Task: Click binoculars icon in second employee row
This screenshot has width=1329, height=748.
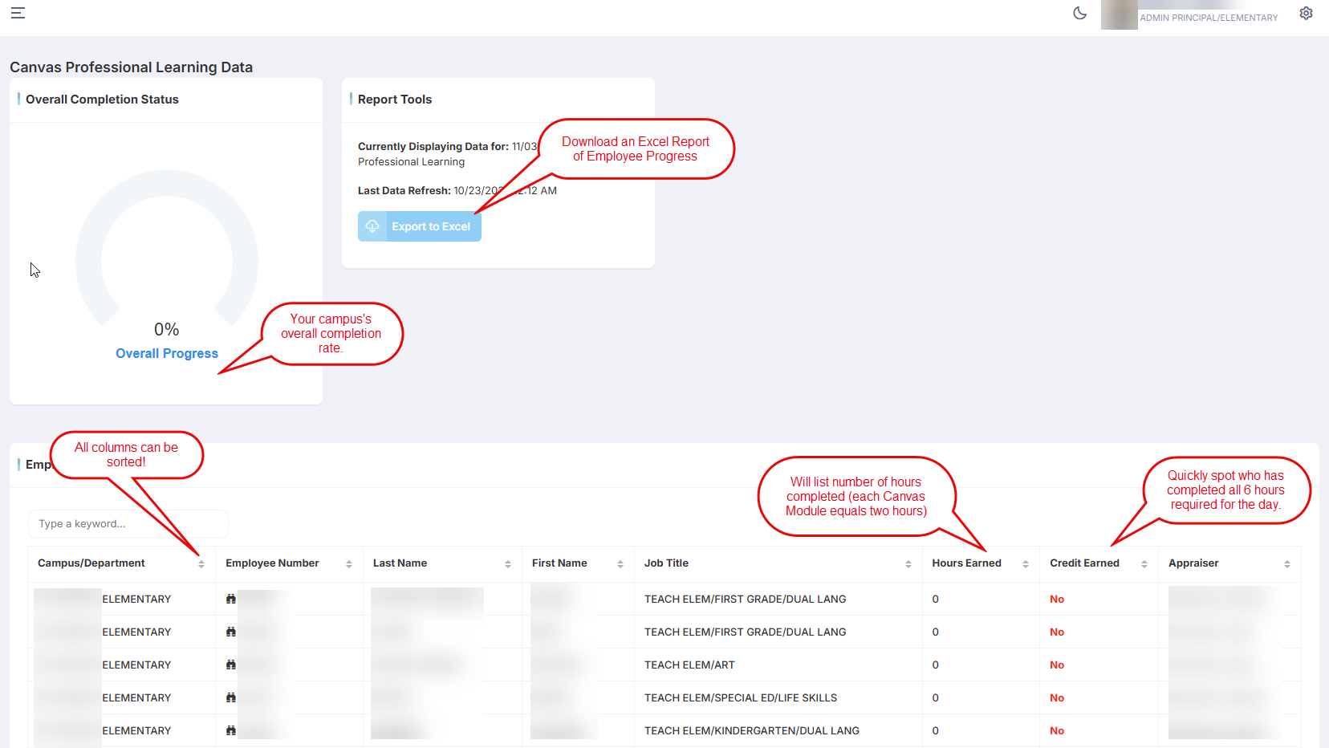Action: tap(231, 632)
